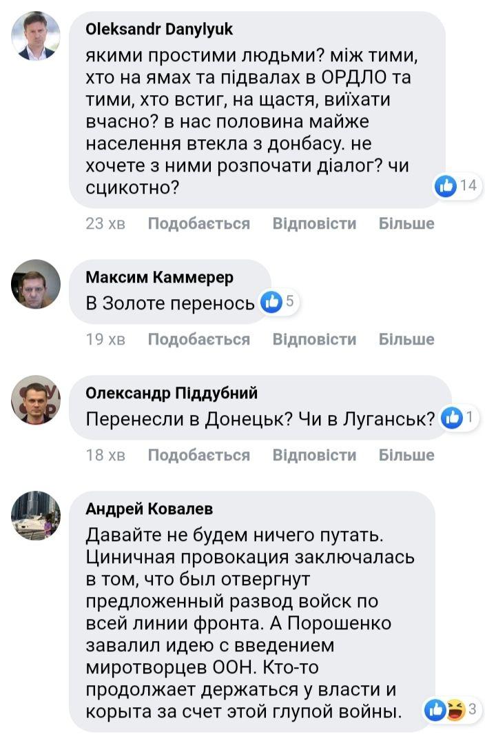Screen dimensions: 496x741
Task: Click the 18 хв timestamp
Action: 105,455
